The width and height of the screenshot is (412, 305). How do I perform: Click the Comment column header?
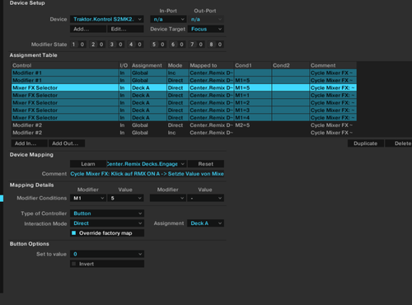click(x=333, y=65)
